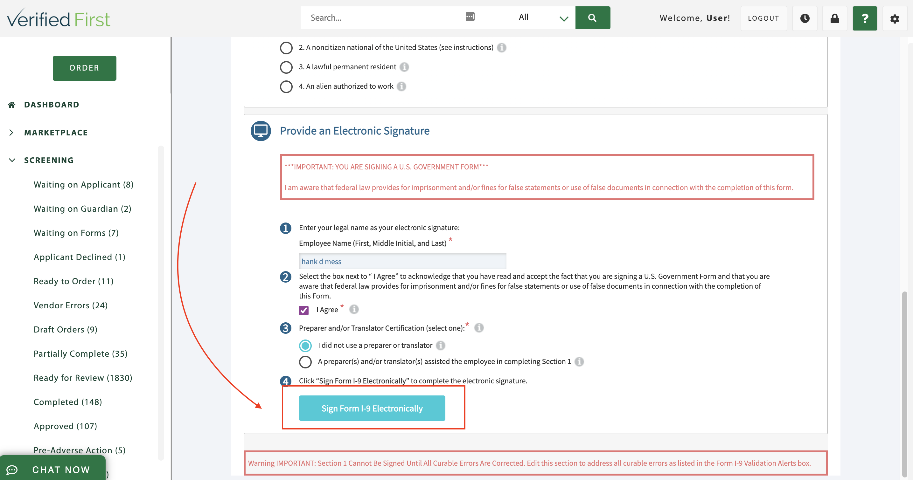The height and width of the screenshot is (480, 913).
Task: Click the green search magnifier button
Action: tap(592, 18)
